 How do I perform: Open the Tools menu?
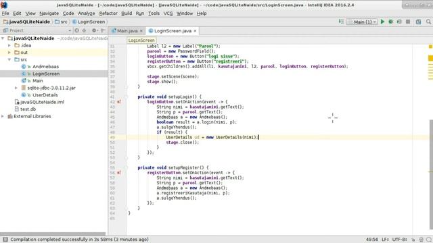click(154, 13)
